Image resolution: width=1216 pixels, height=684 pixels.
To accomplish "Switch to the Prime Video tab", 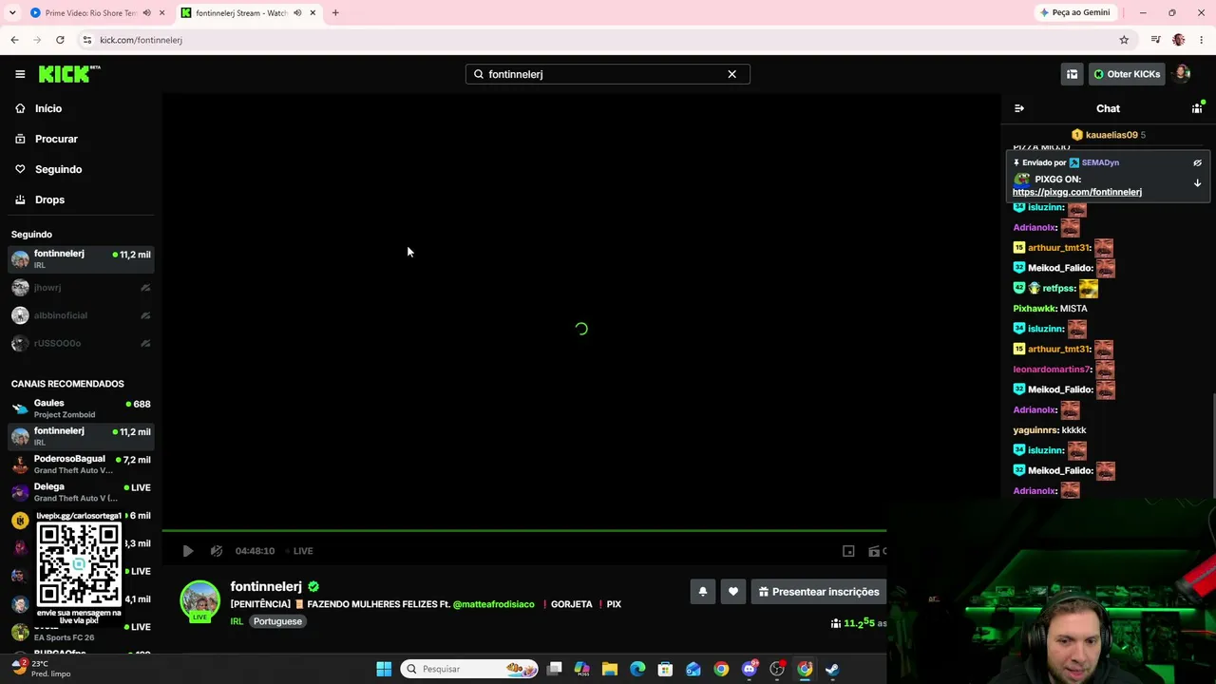I will 88,13.
